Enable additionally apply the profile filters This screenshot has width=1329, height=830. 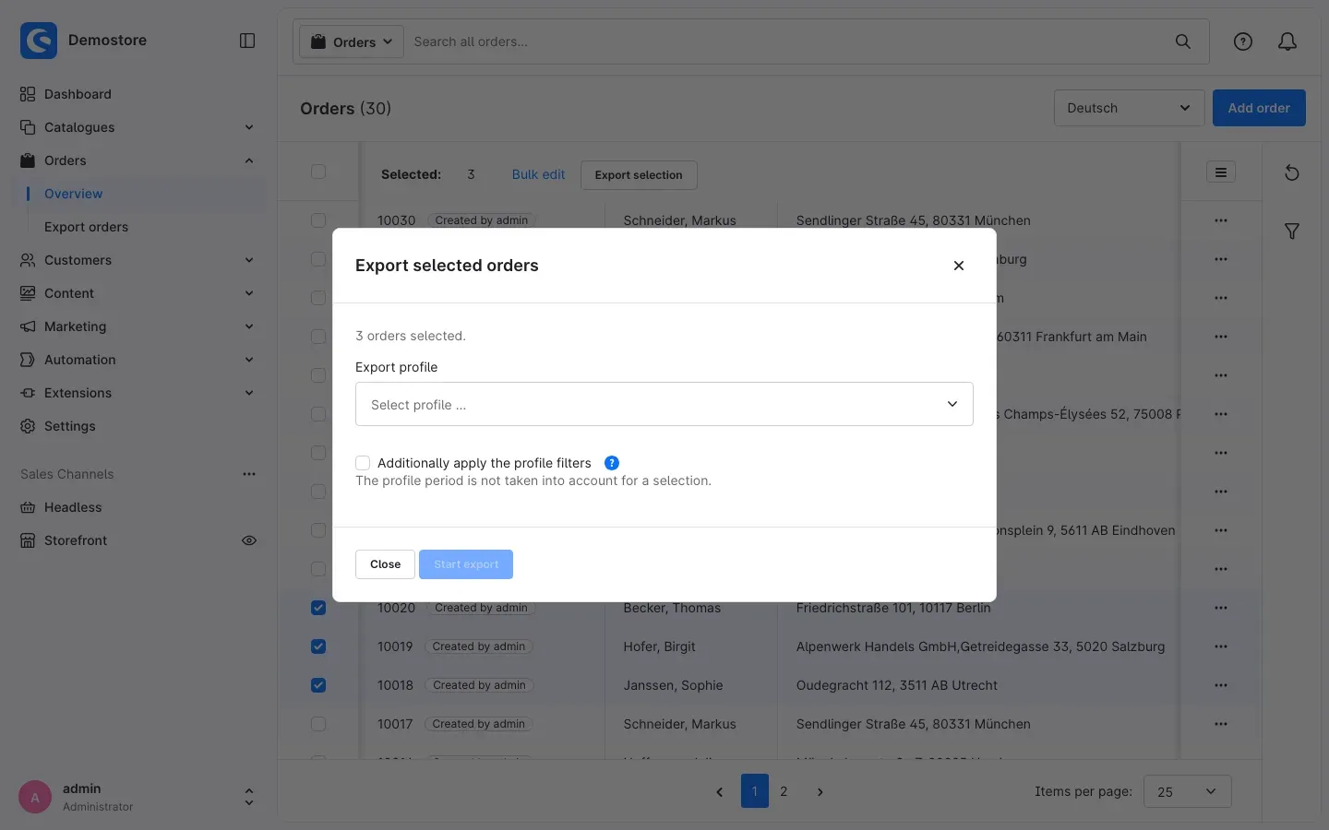pyautogui.click(x=363, y=463)
